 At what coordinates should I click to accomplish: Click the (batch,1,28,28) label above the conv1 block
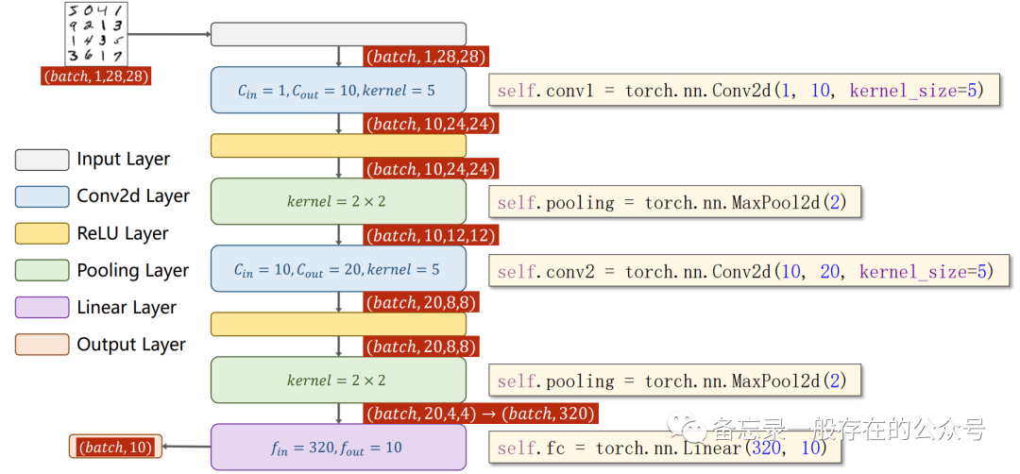pyautogui.click(x=425, y=57)
